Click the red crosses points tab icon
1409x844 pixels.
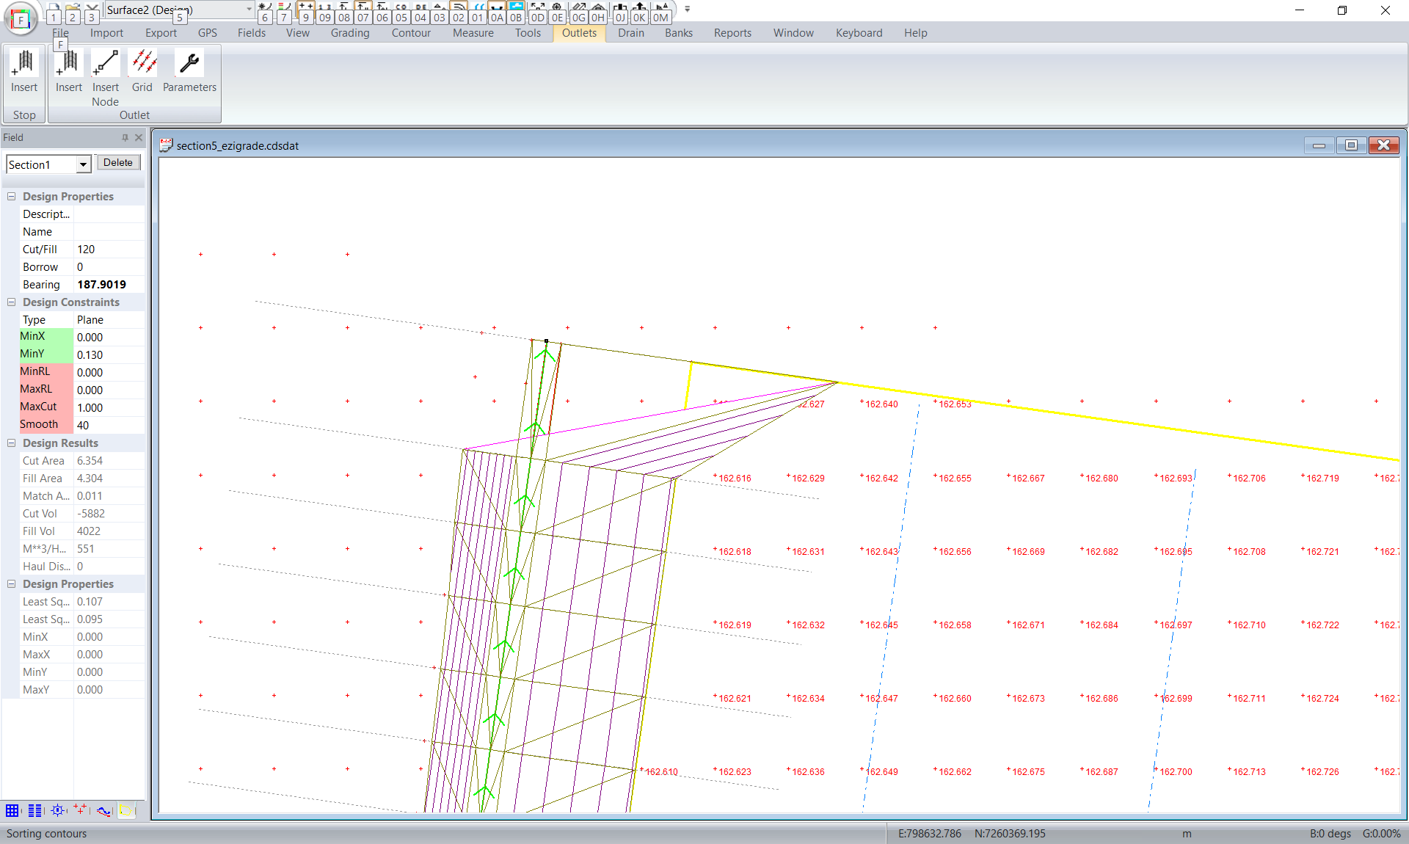(80, 810)
